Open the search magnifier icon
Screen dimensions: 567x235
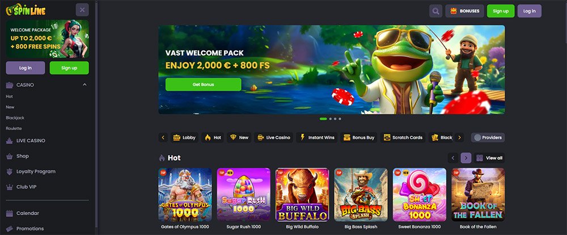[435, 11]
